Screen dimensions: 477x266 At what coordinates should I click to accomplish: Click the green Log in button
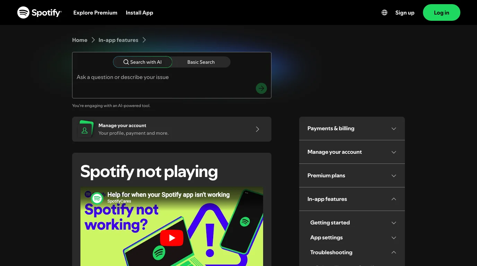coord(442,12)
